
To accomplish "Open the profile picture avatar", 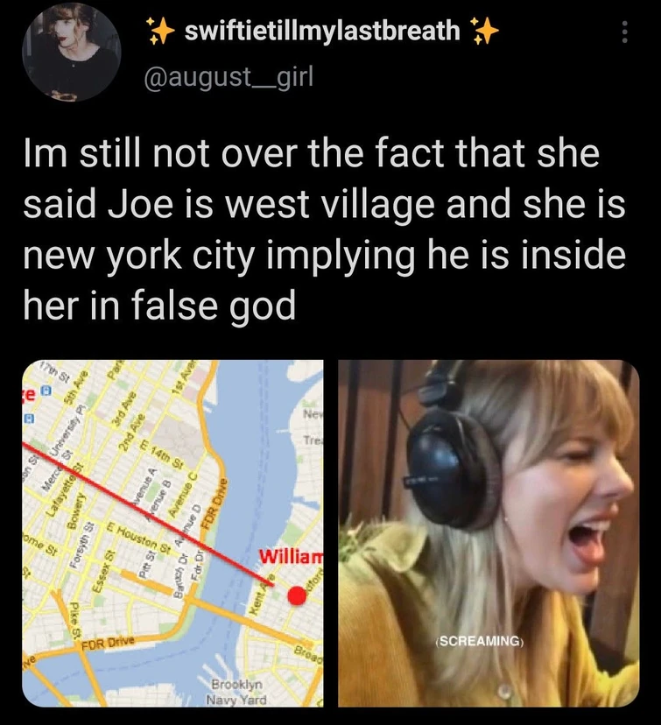I will (x=72, y=52).
